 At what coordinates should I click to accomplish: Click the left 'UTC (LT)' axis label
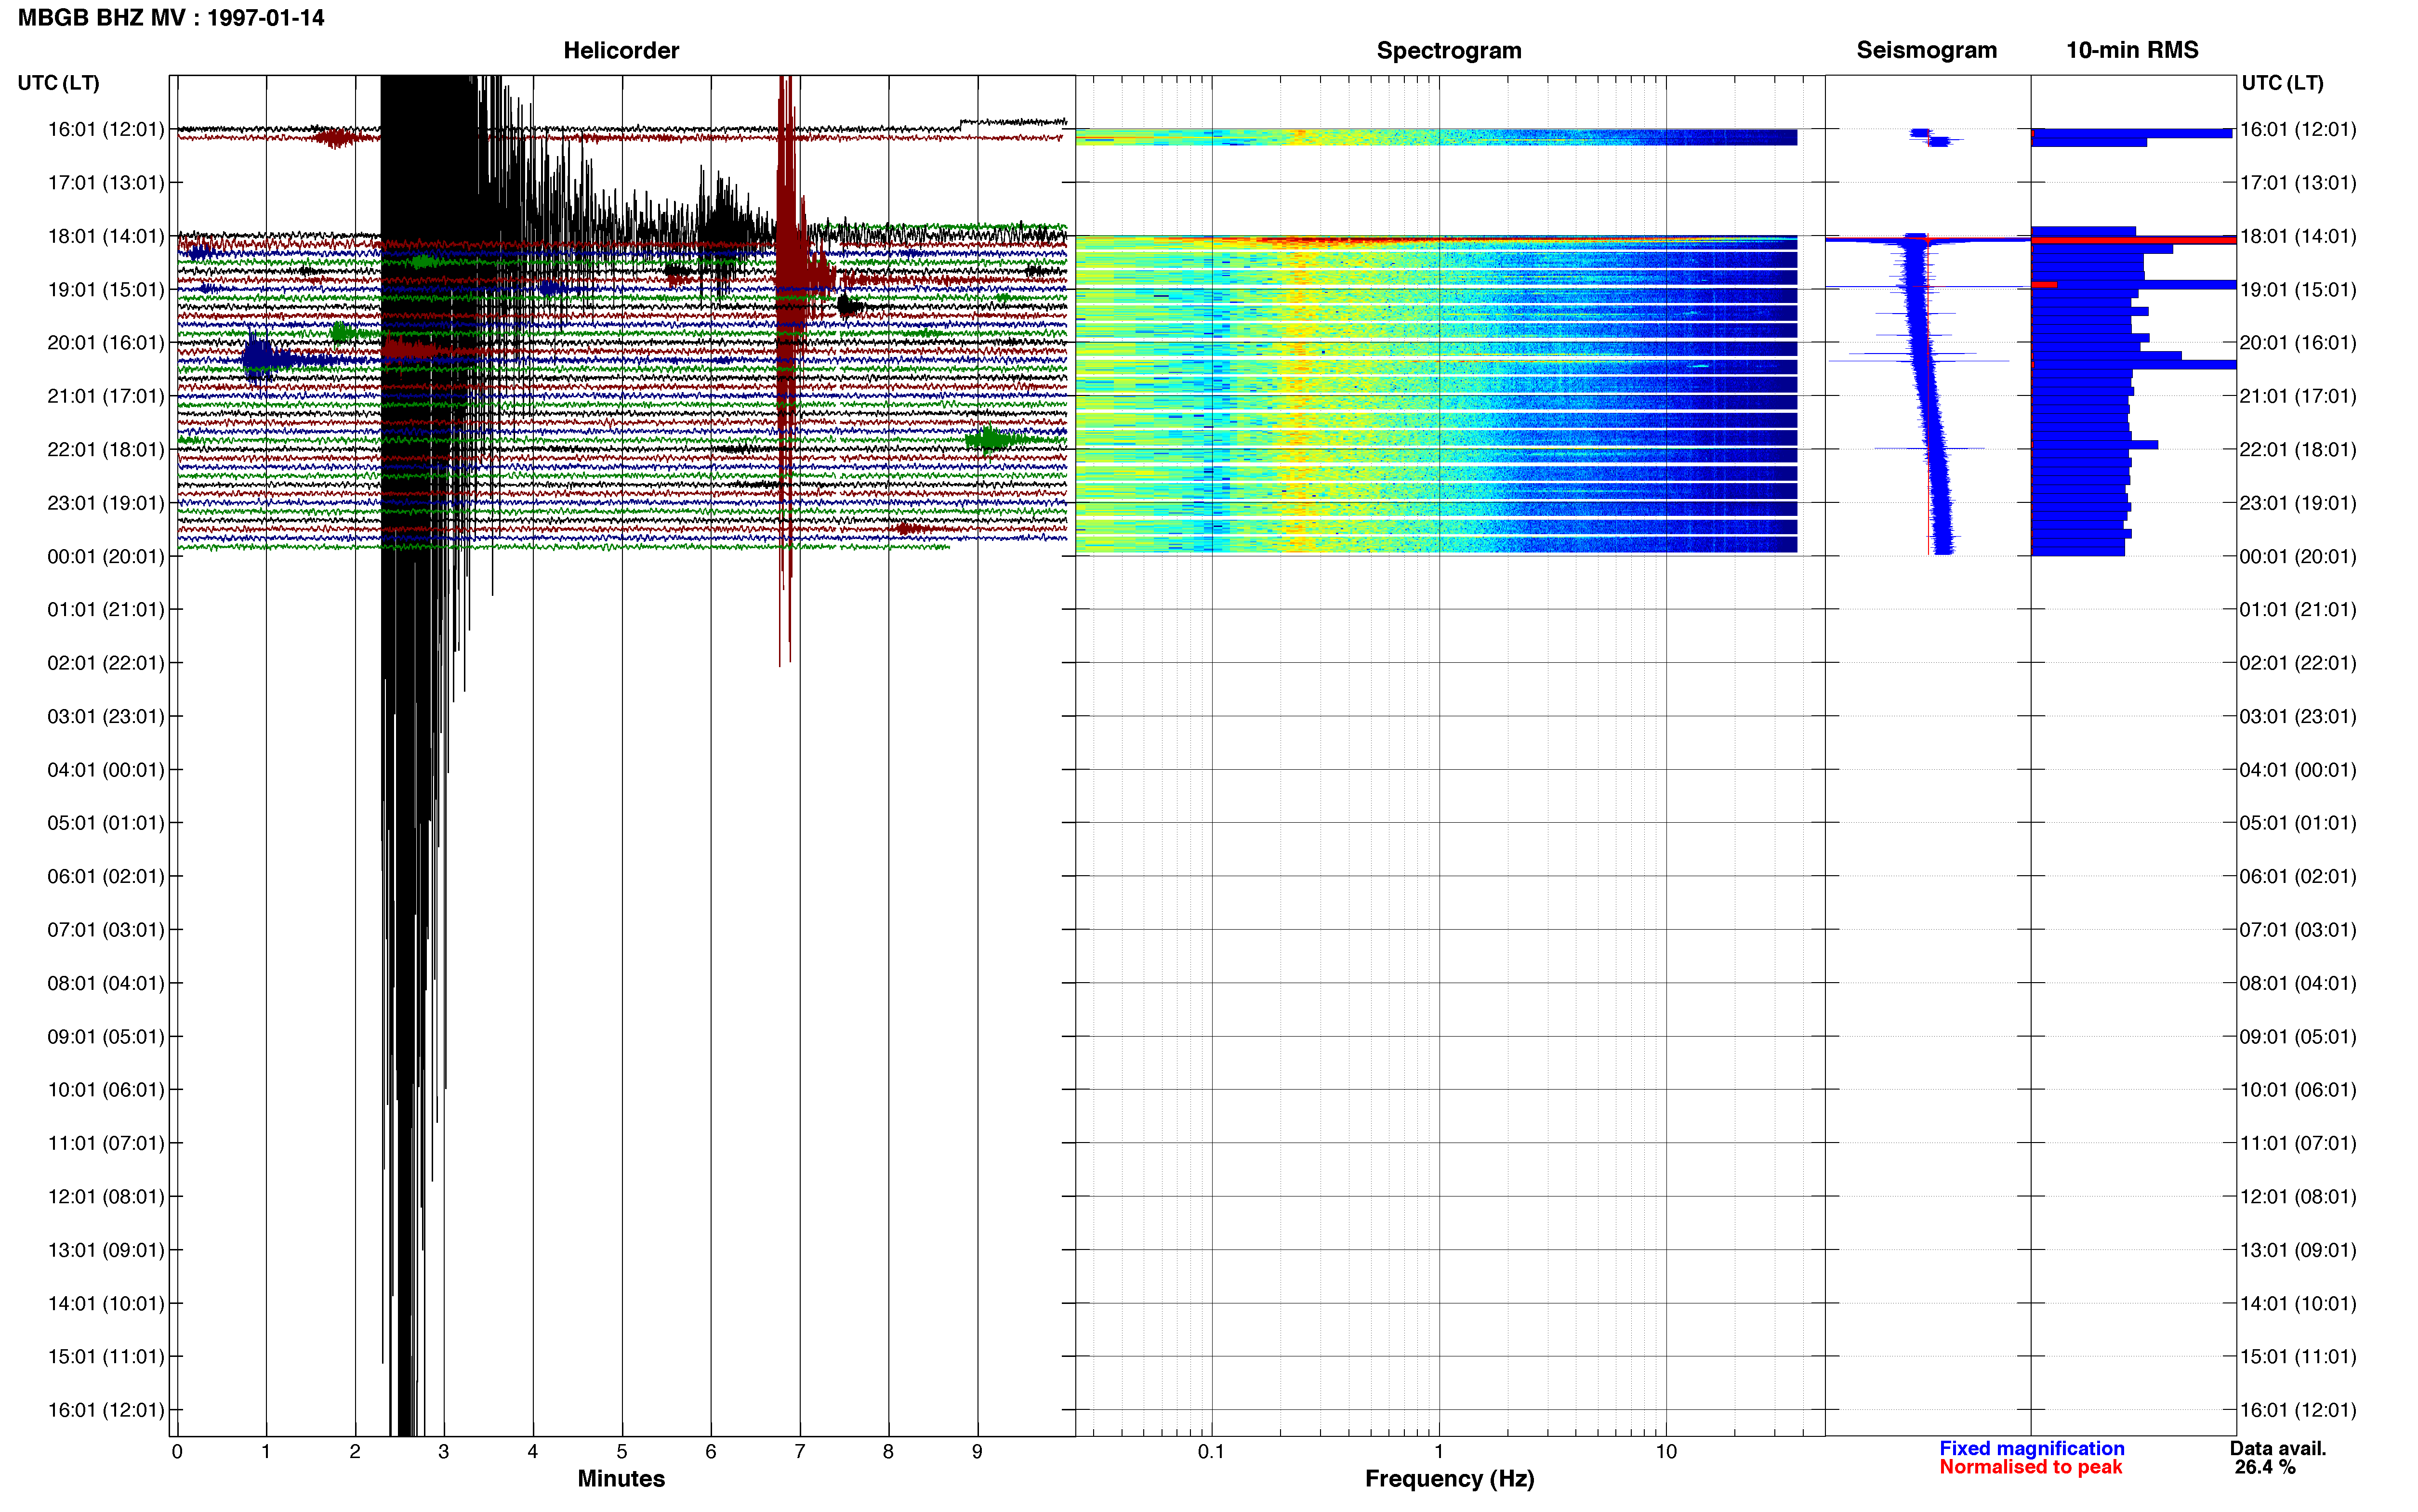[58, 83]
